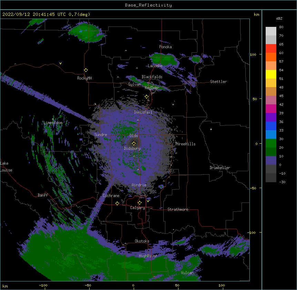
Task: Select the magenta 42 dBZ legend swatch
Action: [x=271, y=108]
